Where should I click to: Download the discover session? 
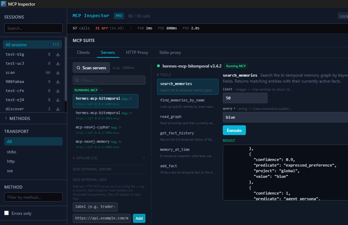click(58, 109)
